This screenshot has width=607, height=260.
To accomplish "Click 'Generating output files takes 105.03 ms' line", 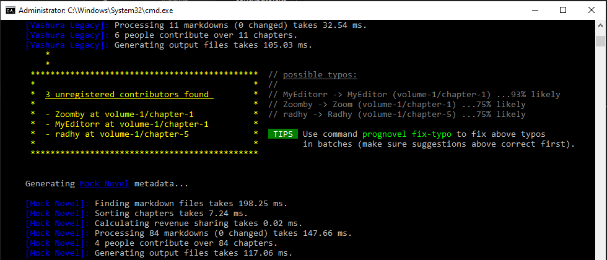I will 168,45.
